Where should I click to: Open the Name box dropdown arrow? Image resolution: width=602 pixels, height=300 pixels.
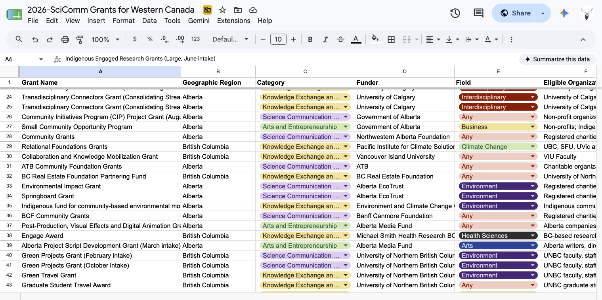41,59
